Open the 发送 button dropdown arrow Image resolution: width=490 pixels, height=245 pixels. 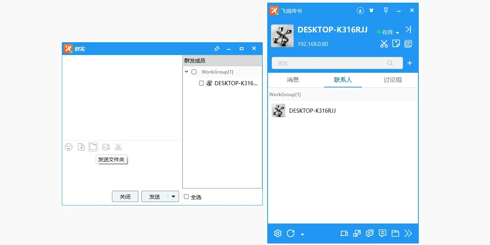point(173,196)
